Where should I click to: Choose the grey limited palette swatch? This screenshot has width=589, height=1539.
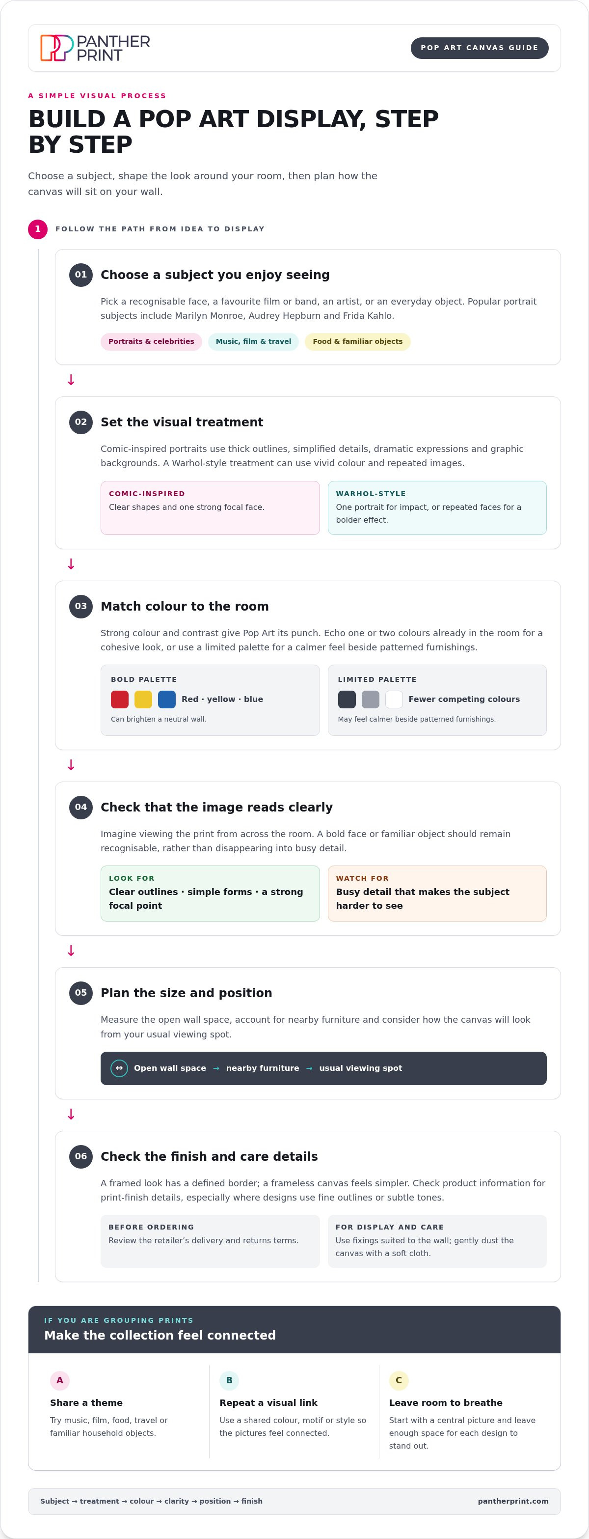click(370, 700)
